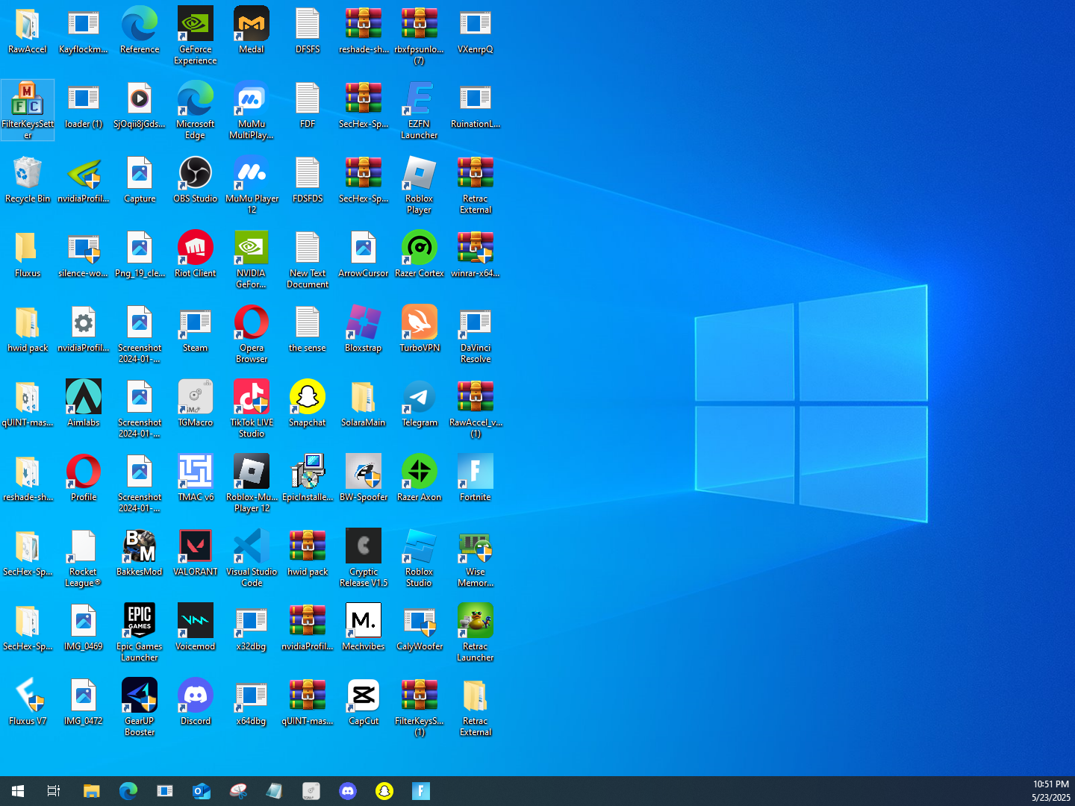Click the Discord desktop icon
Screen dimensions: 1075x806
pos(195,696)
